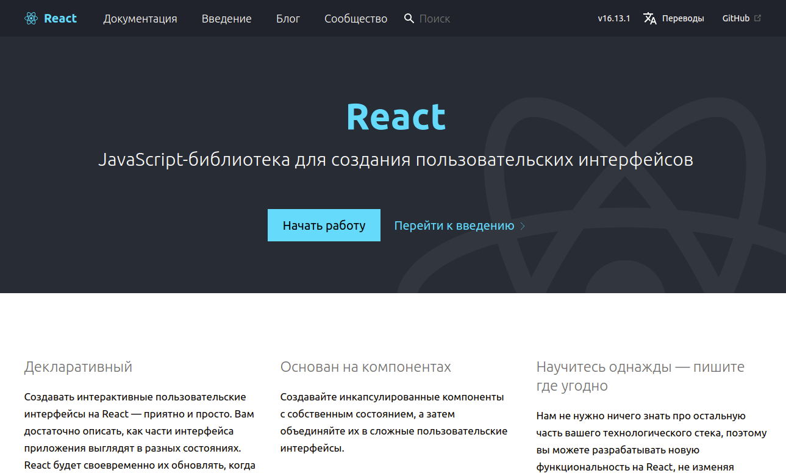Viewport: 786px width, 476px height.
Task: Follow the Перейти к введению link
Action: 454,226
